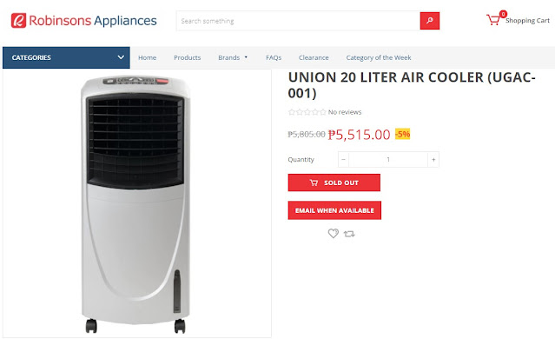Click the air cooler product image
The image size is (555, 339).
[135, 203]
